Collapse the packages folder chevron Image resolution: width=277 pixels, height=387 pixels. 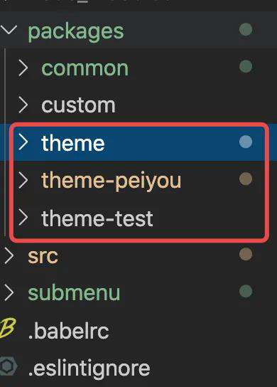point(9,29)
